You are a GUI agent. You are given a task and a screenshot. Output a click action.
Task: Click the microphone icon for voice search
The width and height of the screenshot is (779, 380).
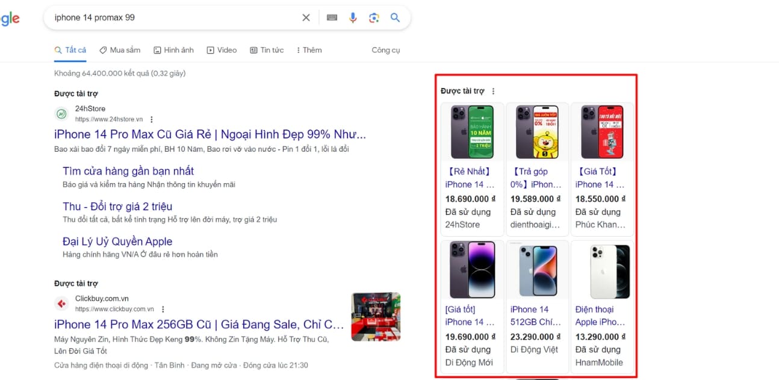353,17
